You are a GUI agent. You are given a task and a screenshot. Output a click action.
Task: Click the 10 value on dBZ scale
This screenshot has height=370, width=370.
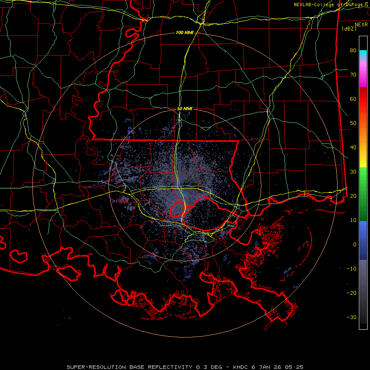(353, 220)
